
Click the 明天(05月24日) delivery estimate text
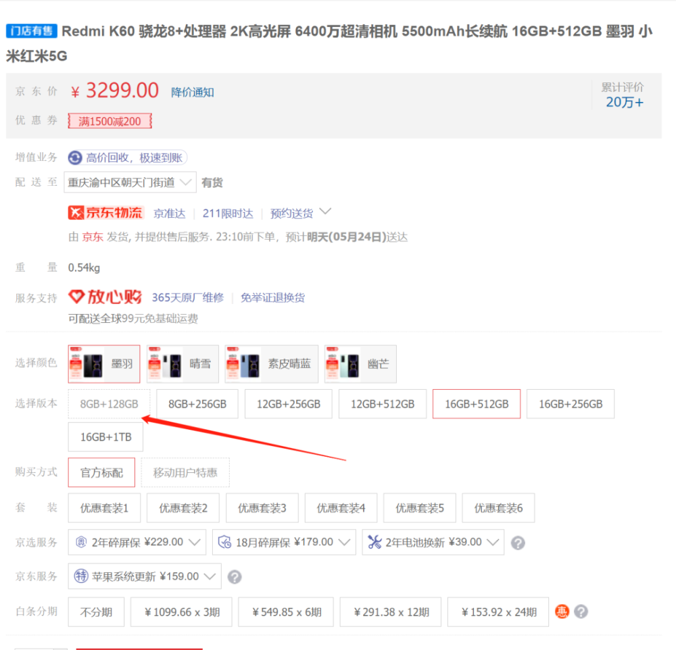(x=346, y=237)
